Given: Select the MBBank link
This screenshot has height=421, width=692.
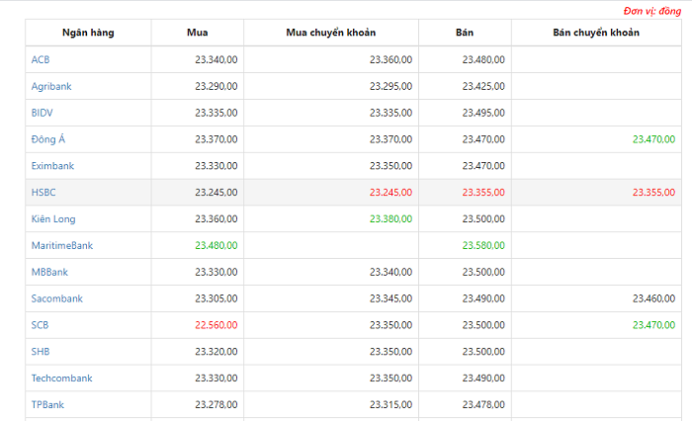Looking at the screenshot, I should (49, 272).
